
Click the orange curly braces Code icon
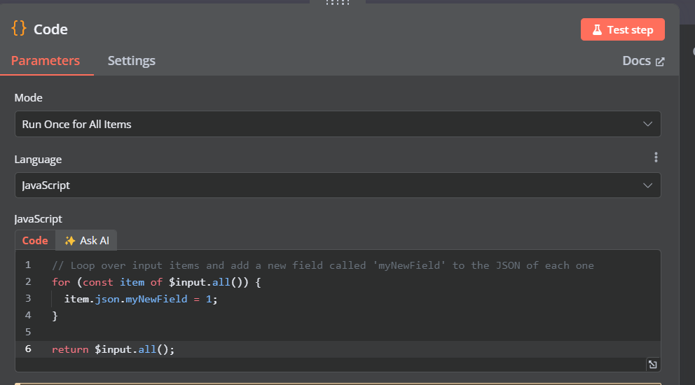(19, 29)
